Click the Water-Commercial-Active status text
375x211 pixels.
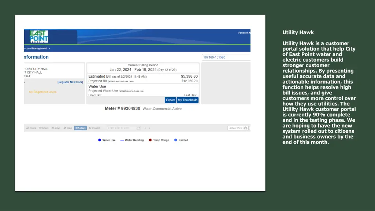(162, 109)
